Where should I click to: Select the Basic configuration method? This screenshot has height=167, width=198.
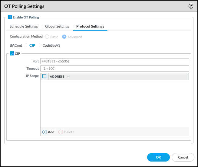[47, 37]
